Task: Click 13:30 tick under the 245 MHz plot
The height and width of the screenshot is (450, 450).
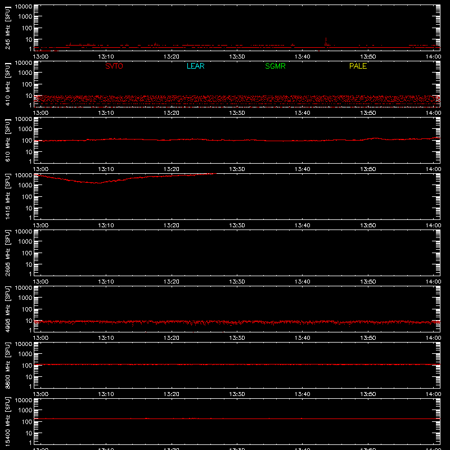Action: [x=237, y=57]
